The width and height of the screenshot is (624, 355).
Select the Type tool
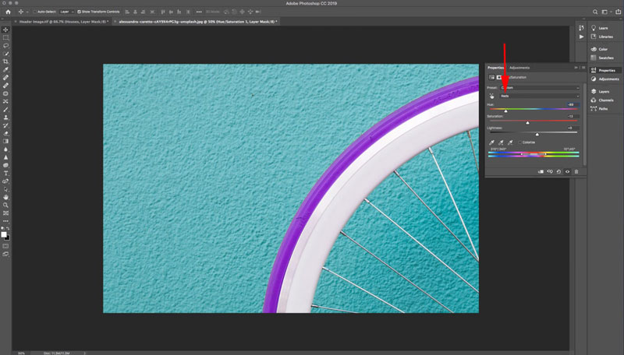[6, 172]
